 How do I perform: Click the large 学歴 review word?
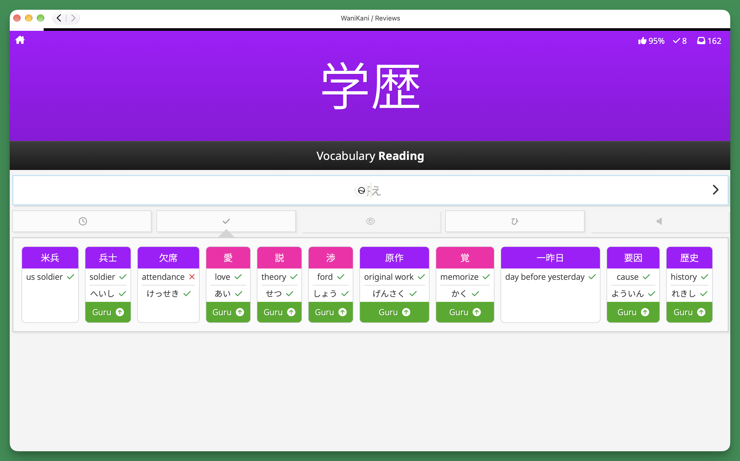pyautogui.click(x=371, y=86)
